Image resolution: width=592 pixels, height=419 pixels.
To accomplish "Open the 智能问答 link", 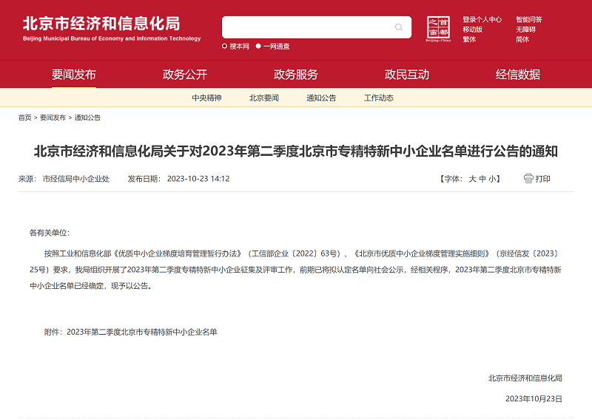I will [528, 20].
